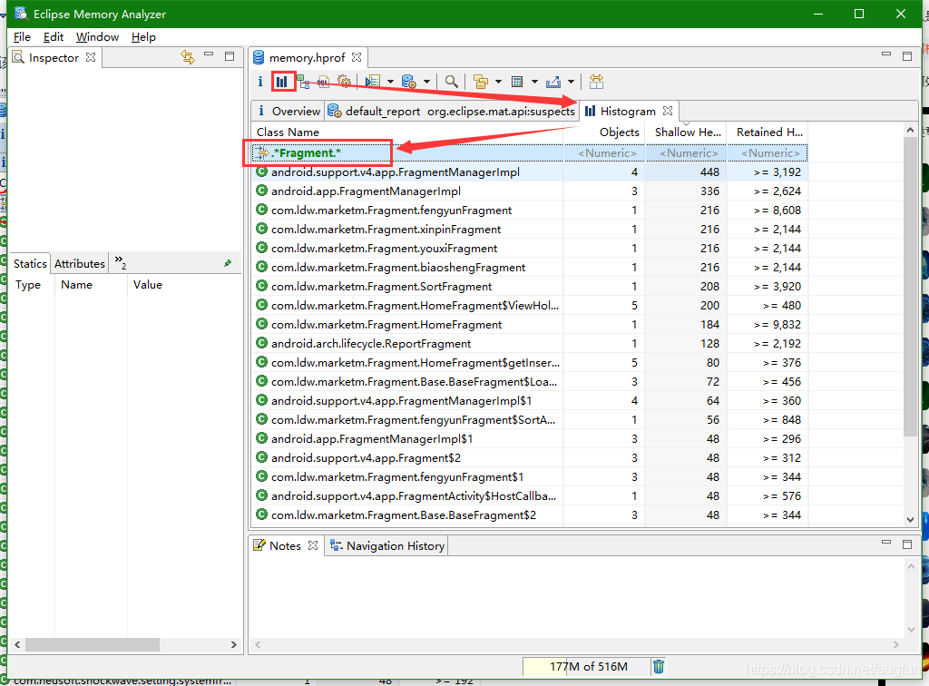Click the Group Result By icon
The image size is (929, 686).
click(x=481, y=82)
